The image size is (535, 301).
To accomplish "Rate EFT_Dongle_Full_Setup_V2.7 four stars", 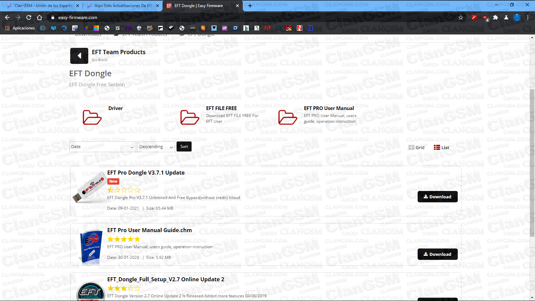I will pos(130,288).
